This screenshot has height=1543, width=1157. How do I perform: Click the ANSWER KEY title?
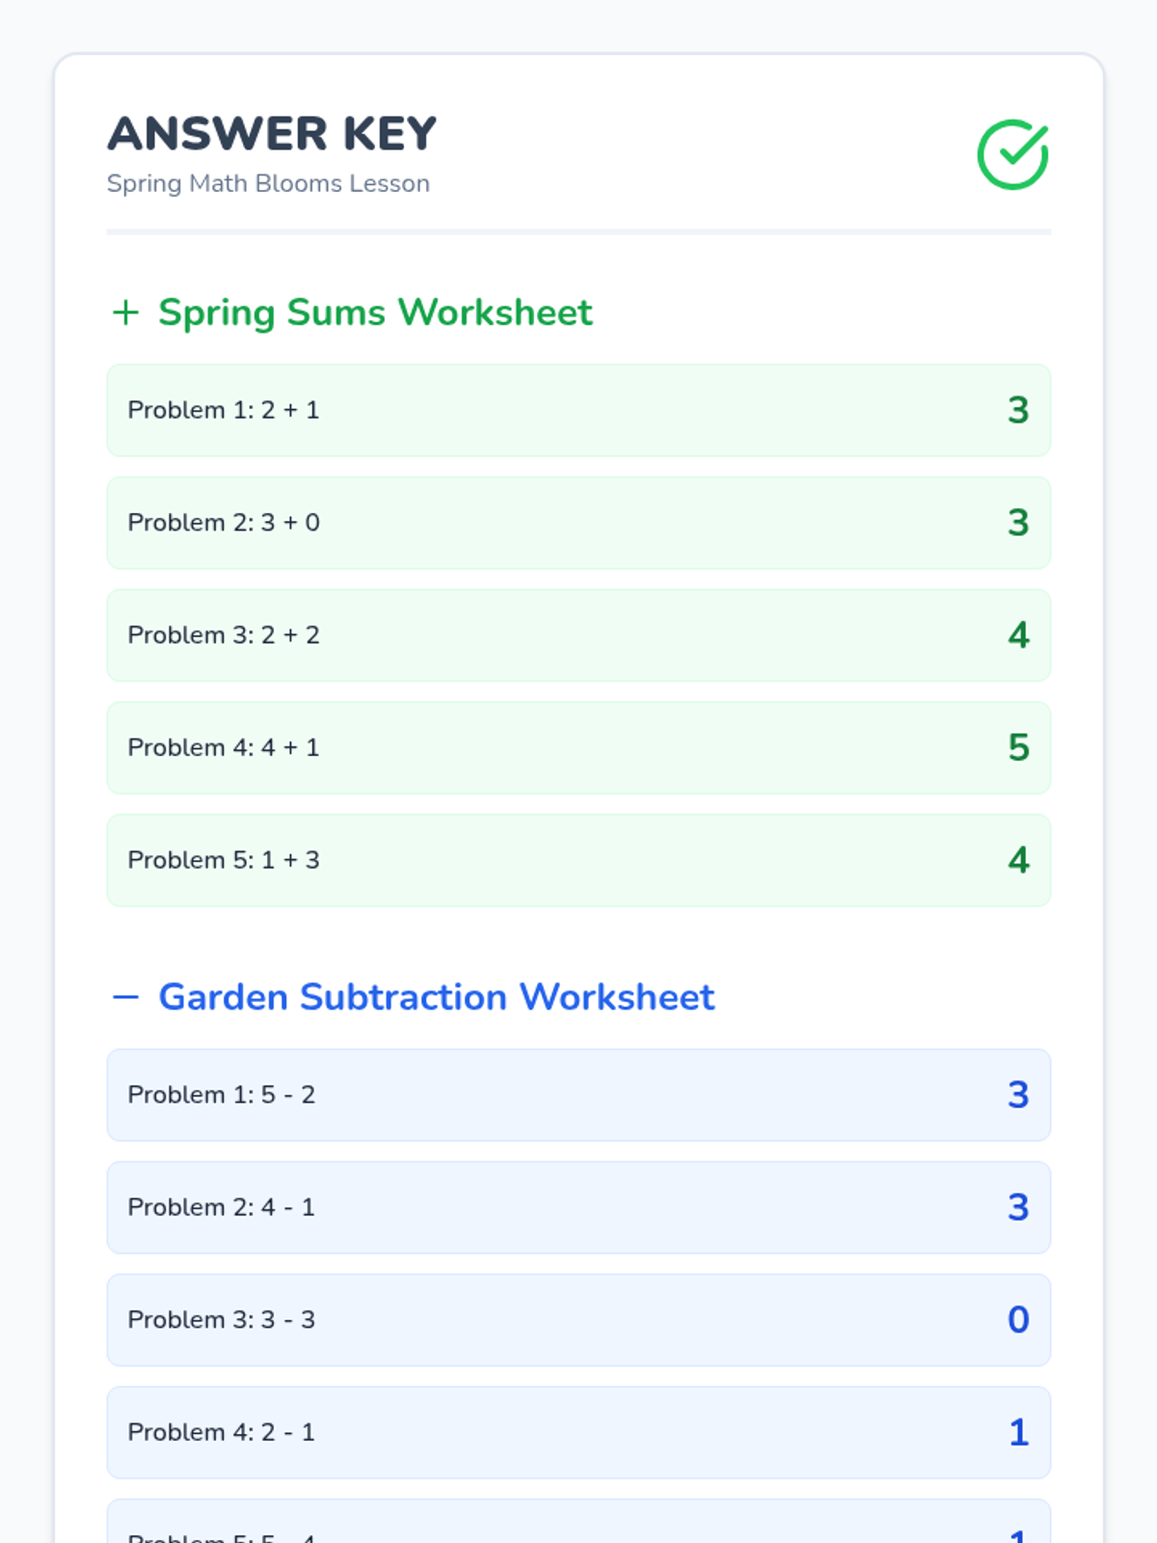272,134
